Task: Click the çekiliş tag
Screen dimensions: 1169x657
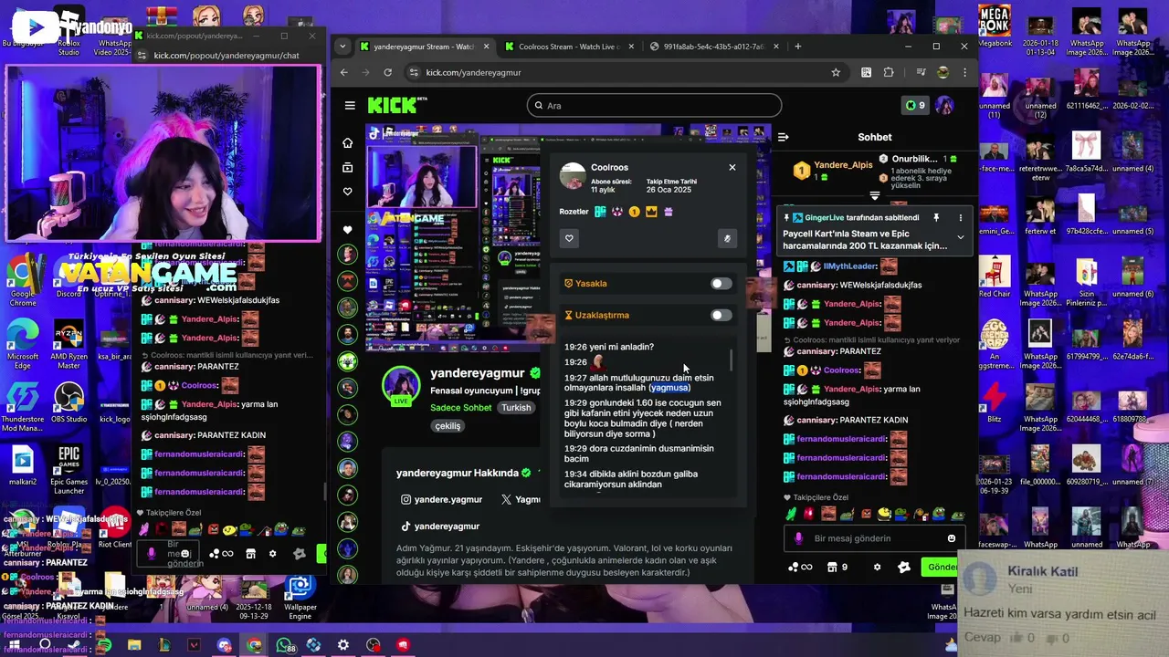Action: (448, 426)
